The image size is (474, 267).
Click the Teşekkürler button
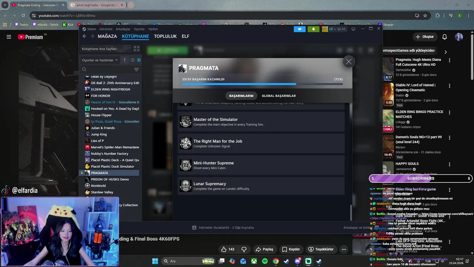click(x=321, y=249)
